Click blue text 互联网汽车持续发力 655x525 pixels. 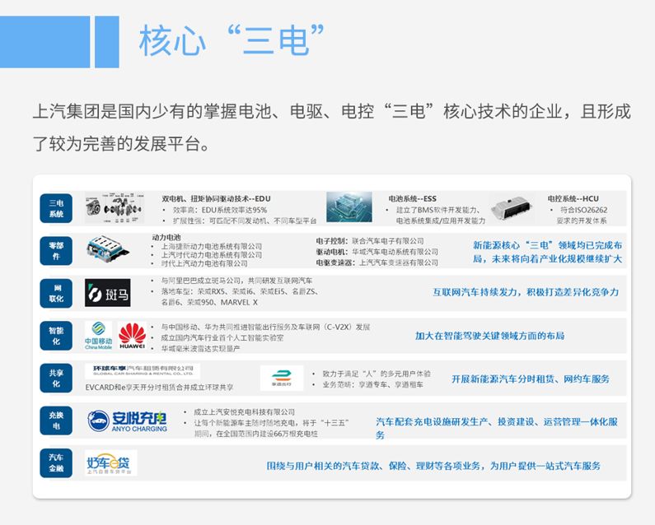(475, 292)
